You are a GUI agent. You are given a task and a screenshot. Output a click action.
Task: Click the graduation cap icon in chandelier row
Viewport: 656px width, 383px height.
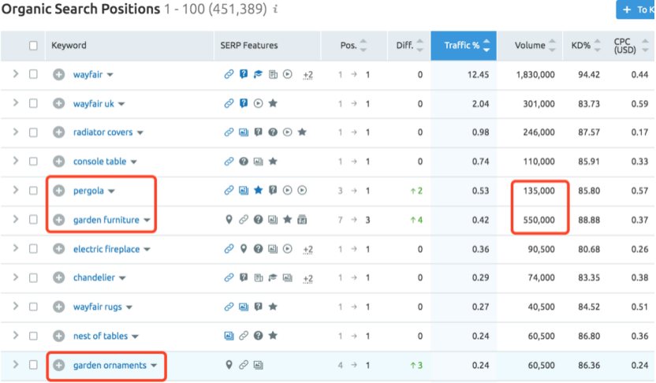pyautogui.click(x=273, y=277)
